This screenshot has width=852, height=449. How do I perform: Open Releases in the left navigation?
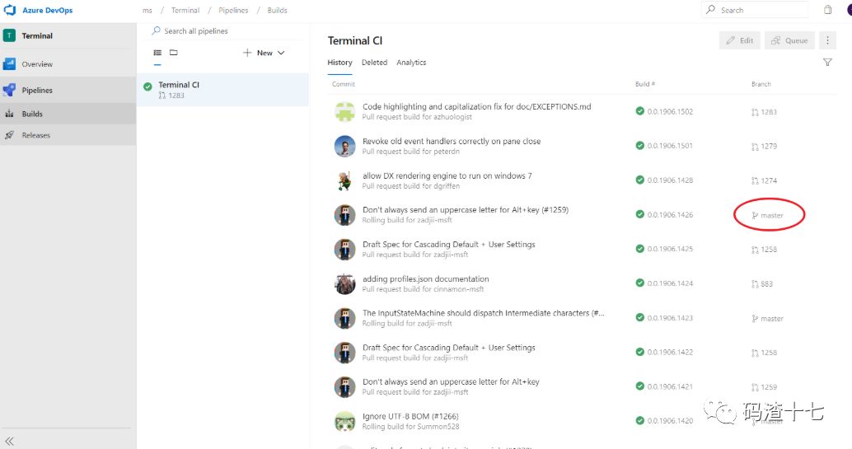[68, 135]
